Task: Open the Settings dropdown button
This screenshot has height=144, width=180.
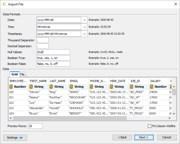Action: [15, 138]
